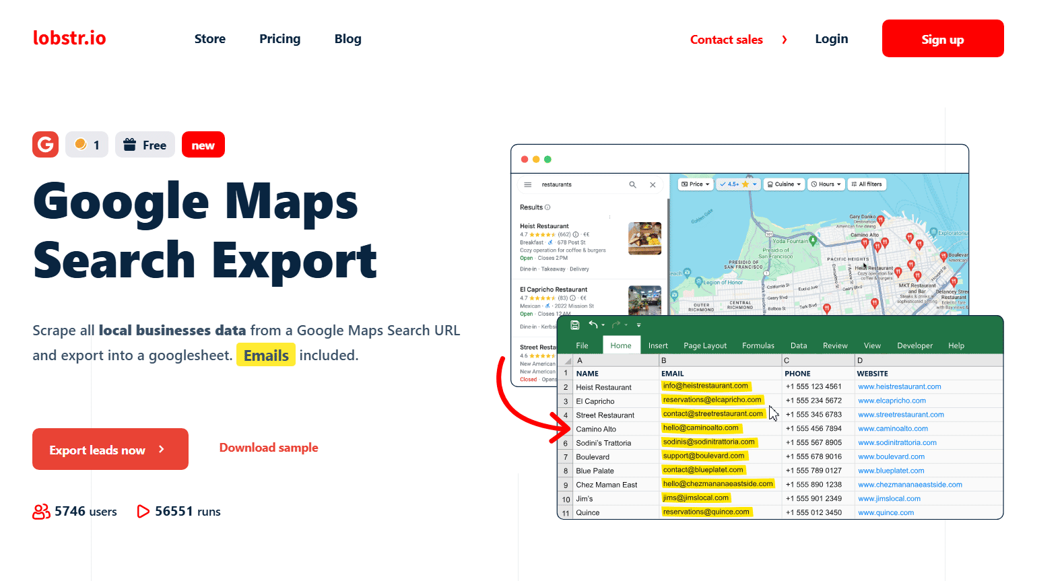Click the users icon beside 5746
Screen dimensions: 1062x581
pos(42,512)
